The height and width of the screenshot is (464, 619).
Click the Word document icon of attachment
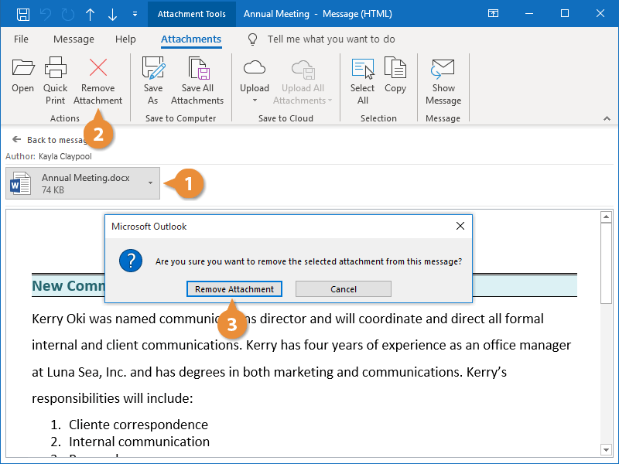pos(21,183)
